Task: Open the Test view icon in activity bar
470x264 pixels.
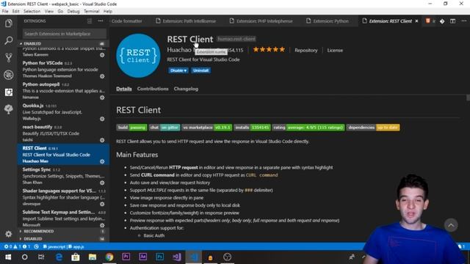Action: 8,109
